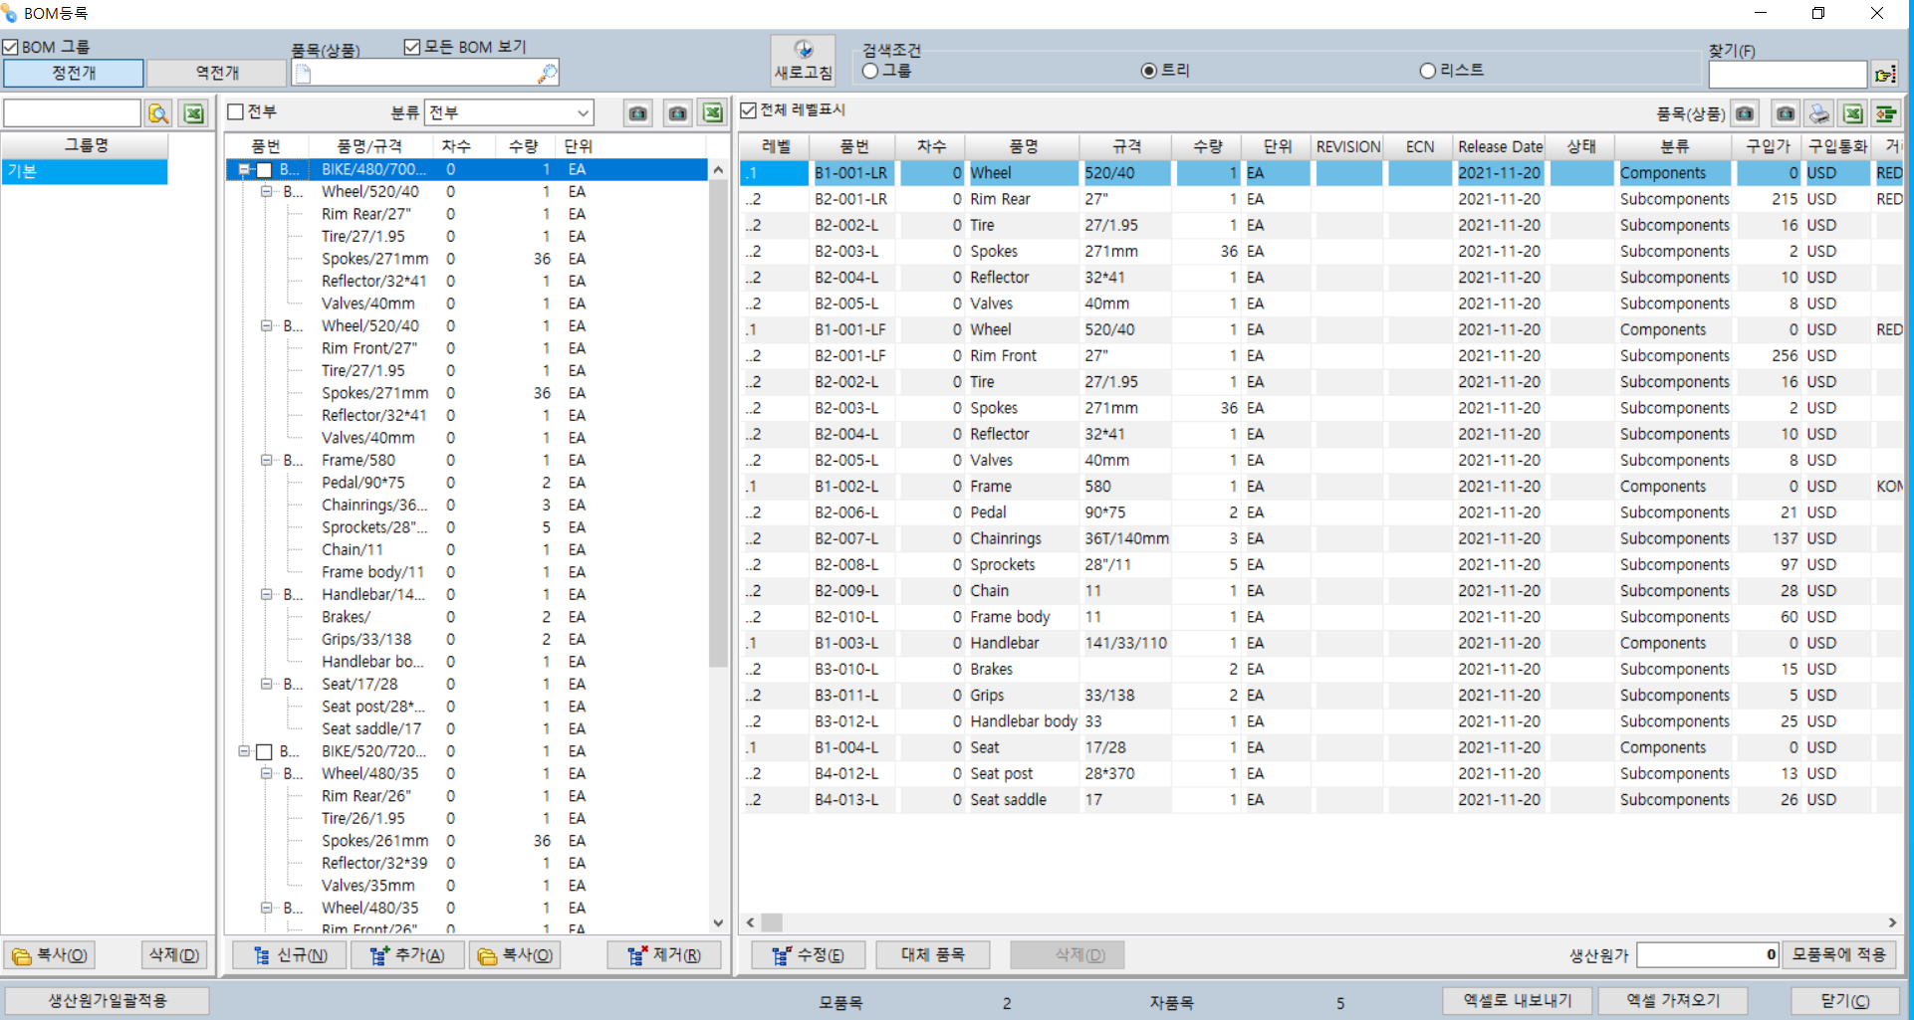Toggle 전부 checkbox above tree
This screenshot has height=1020, width=1914.
[236, 111]
